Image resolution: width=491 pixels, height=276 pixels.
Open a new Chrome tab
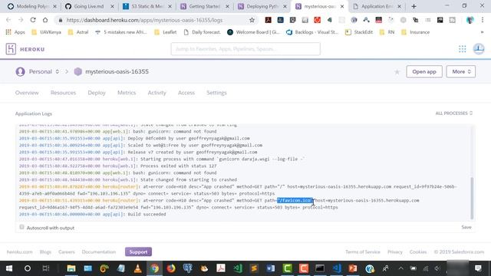(414, 6)
